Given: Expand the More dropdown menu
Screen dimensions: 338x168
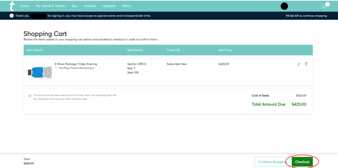Looking at the screenshot, I should pos(127,6).
